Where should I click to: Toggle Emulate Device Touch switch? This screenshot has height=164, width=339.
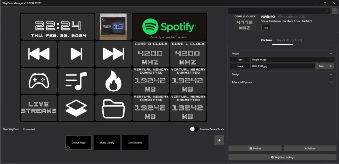194,129
